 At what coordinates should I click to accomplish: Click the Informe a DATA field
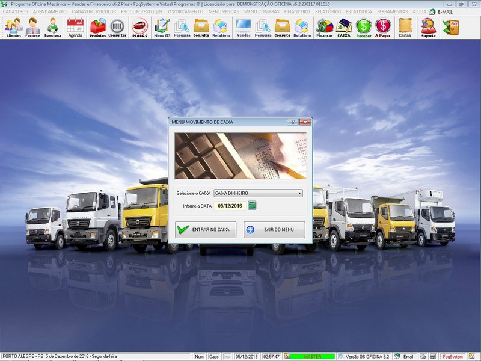tap(230, 206)
